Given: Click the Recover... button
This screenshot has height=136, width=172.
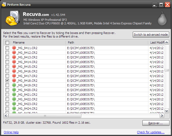Looking at the screenshot, I should point(156,123).
